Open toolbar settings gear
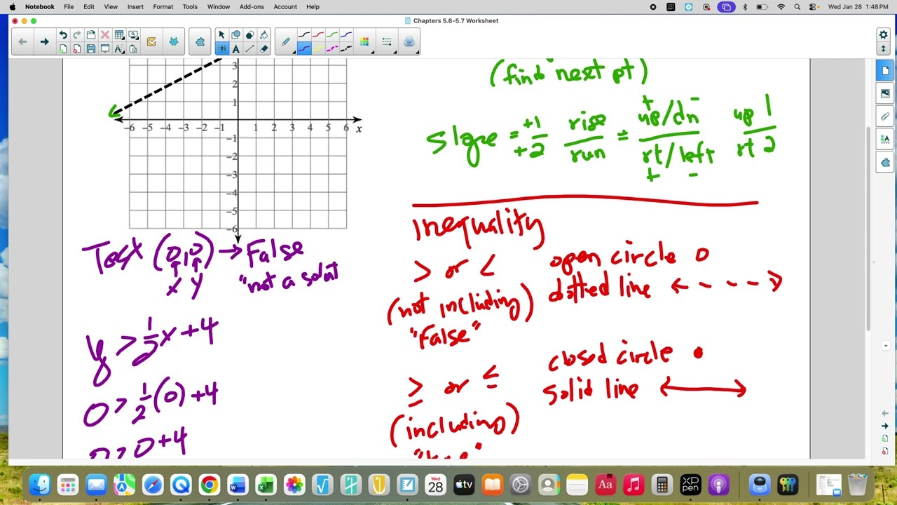This screenshot has width=897, height=505. click(x=884, y=34)
